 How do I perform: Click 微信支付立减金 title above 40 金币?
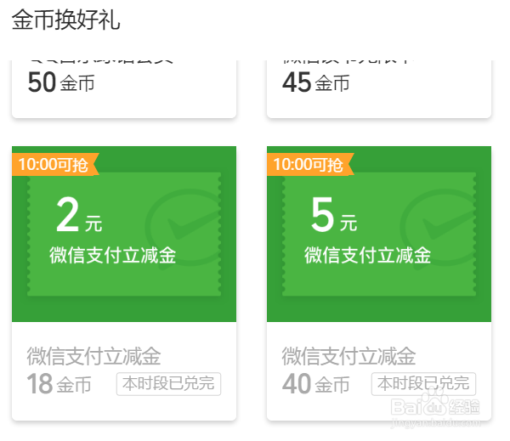click(x=348, y=356)
